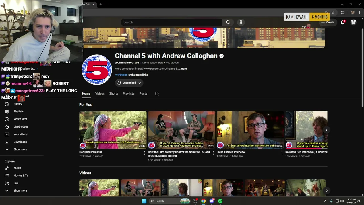Advance the For You row with next arrow

[x=326, y=130]
